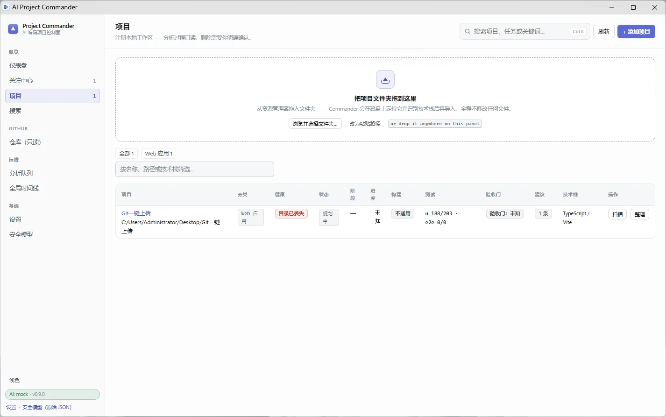
Task: Click the 测试 column header
Action: 430,194
